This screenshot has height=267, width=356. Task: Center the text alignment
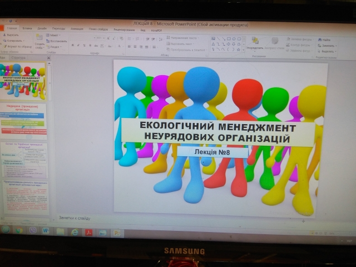(x=135, y=47)
